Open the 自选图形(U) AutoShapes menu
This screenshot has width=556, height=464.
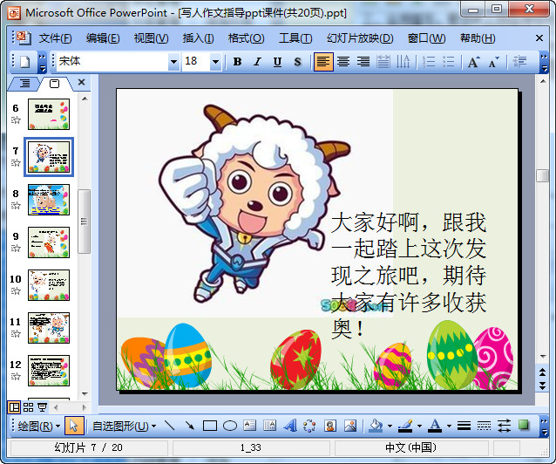[125, 426]
